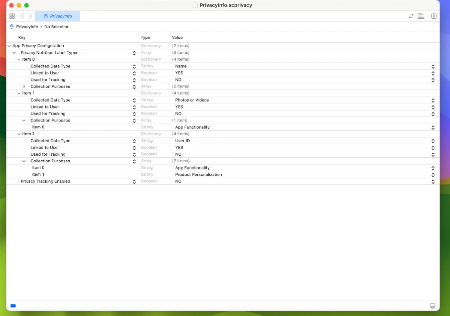The width and height of the screenshot is (450, 316).
Task: Open key stepper for Item 1 Collected Data Type
Action: [134, 100]
